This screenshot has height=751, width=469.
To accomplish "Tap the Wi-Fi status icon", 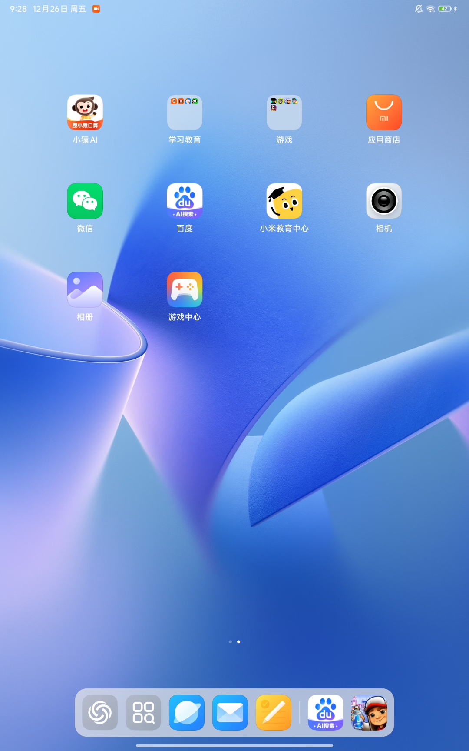I will point(431,9).
